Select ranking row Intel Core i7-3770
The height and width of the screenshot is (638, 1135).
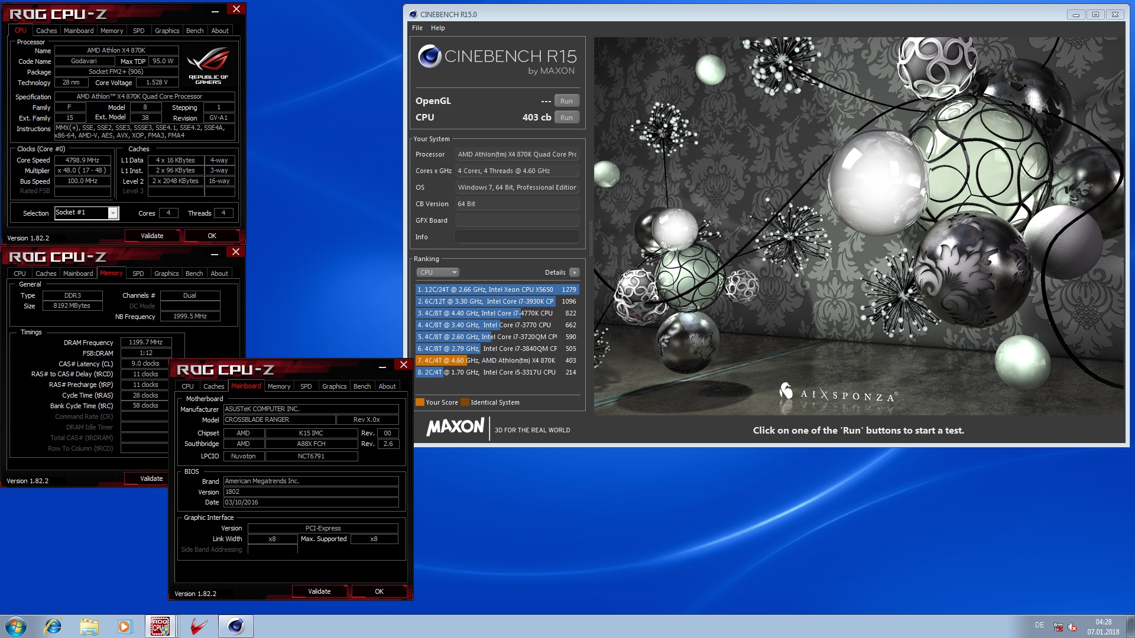[x=497, y=325]
